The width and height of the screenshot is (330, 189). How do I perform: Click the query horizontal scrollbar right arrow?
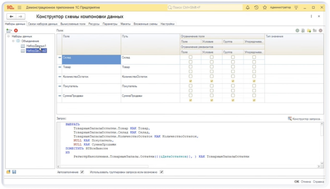[x=318, y=166]
